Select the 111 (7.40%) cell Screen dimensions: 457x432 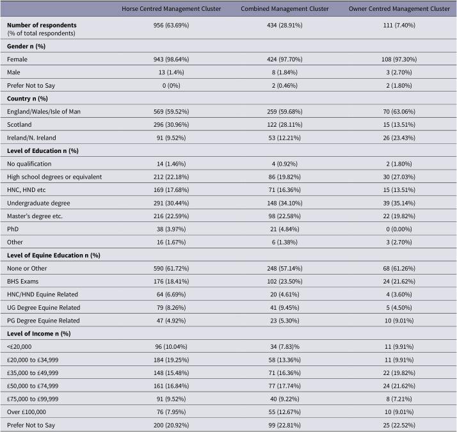click(x=399, y=25)
